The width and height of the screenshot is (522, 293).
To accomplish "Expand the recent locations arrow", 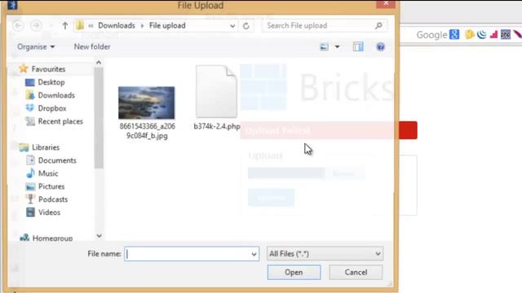I will pos(51,25).
